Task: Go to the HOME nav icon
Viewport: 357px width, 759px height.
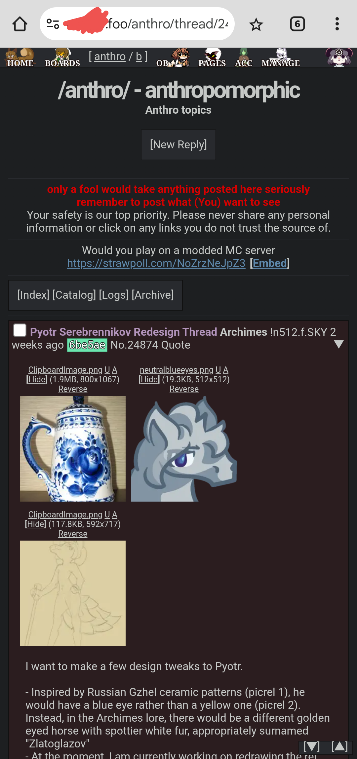Action: tap(20, 58)
